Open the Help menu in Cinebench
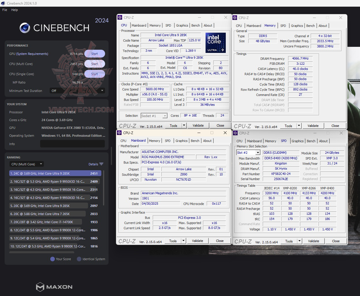This screenshot has width=360, height=296. tap(14, 10)
